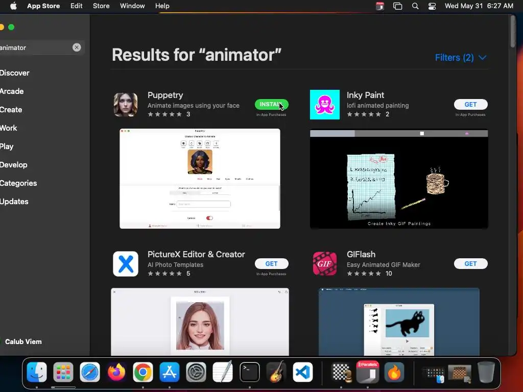This screenshot has height=392, width=523.
Task: Open Categories in the sidebar
Action: click(x=18, y=183)
